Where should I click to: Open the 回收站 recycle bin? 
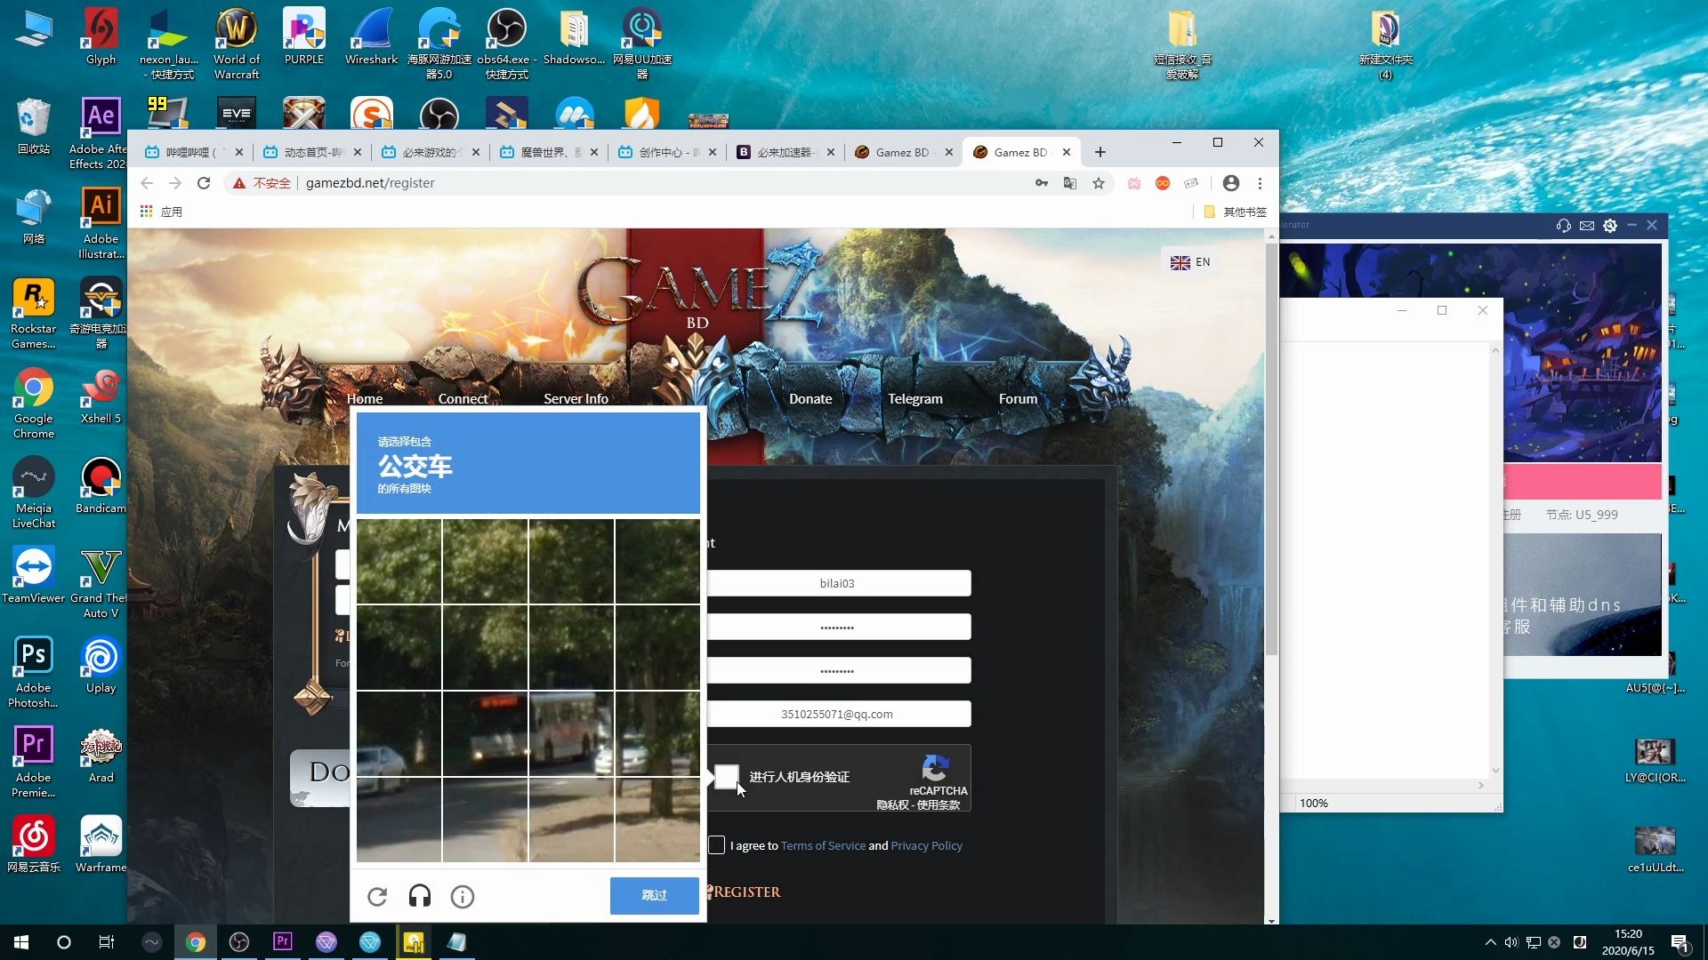click(34, 126)
